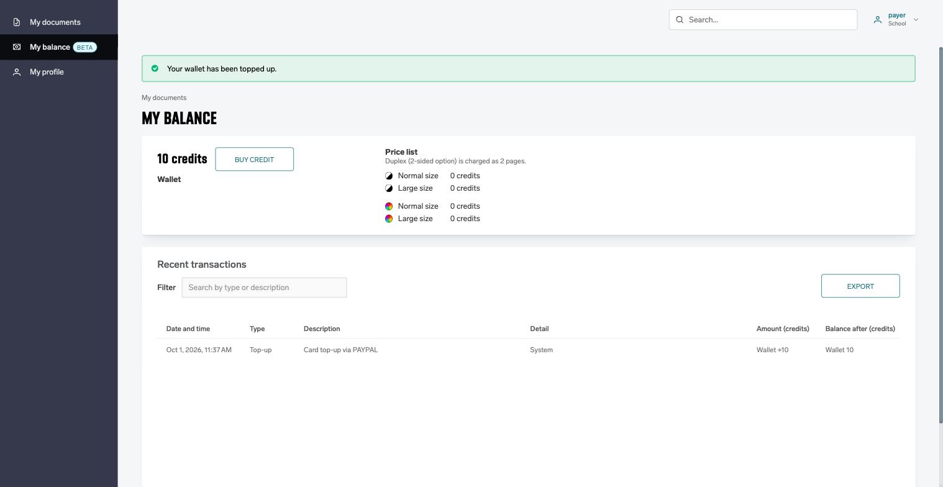Click the 'Wallet 10' balance cell
This screenshot has width=943, height=487.
(x=839, y=350)
